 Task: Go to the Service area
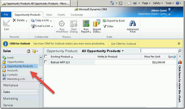point(20,105)
